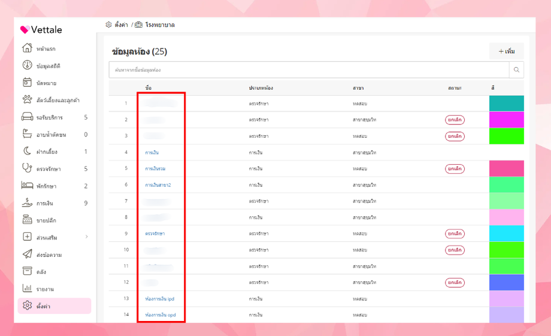The image size is (551, 336).
Task: Click the สถานะ column header
Action: click(455, 88)
